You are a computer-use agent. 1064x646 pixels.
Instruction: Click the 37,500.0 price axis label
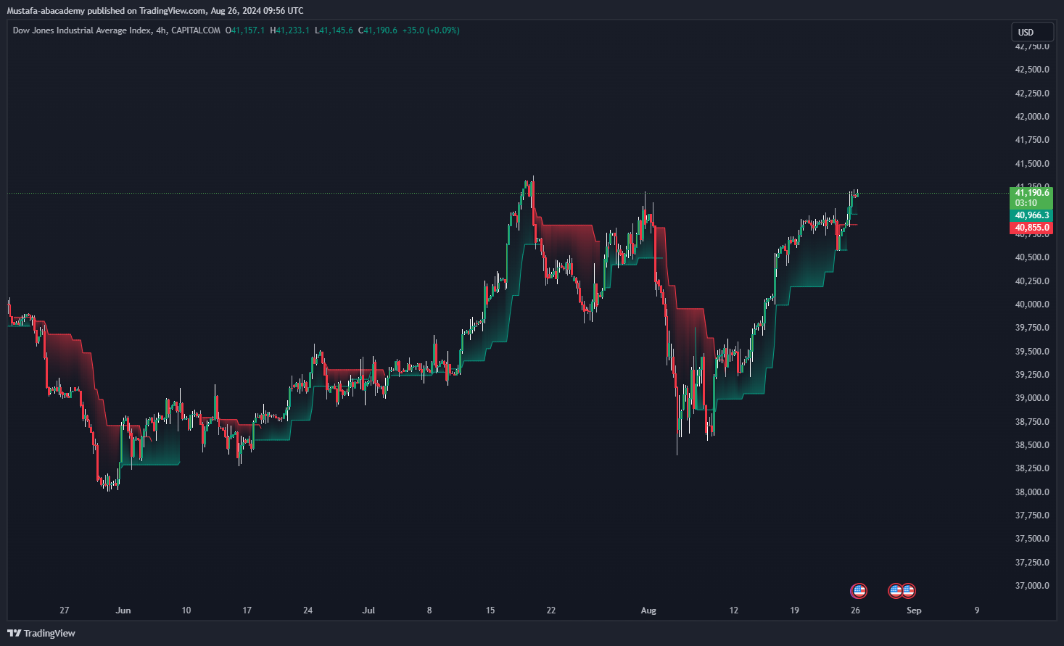point(1032,539)
